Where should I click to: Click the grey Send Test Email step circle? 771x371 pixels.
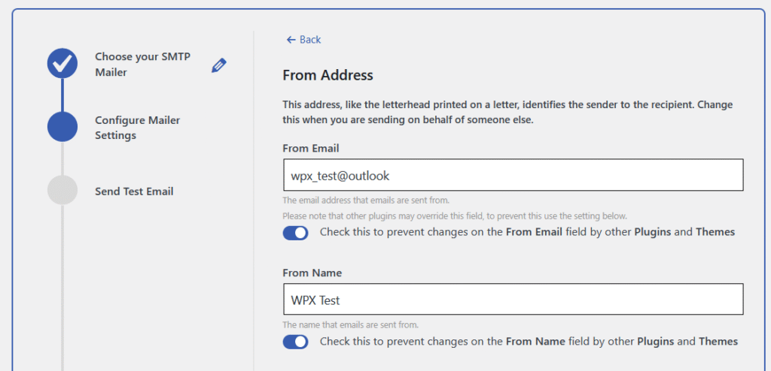62,191
